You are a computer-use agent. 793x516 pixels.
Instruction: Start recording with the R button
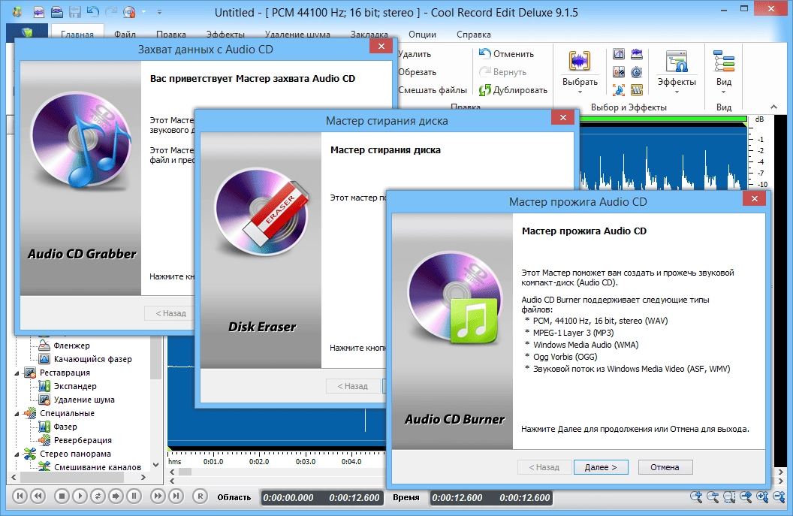click(200, 496)
